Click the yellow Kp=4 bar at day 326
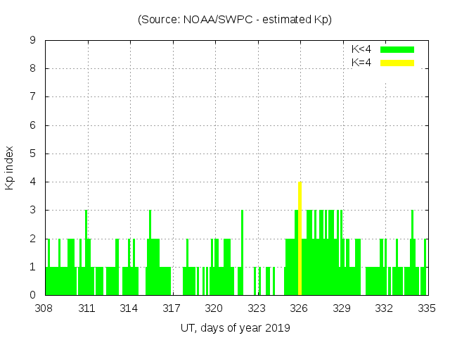This screenshot has height=338, width=450. (300, 239)
